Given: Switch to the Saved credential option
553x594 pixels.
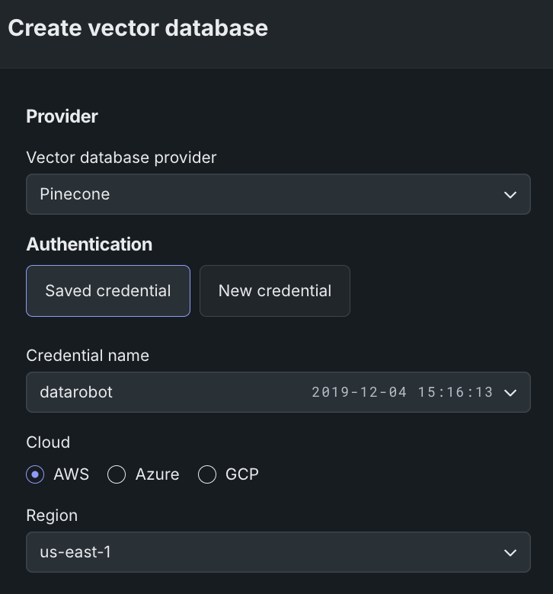Looking at the screenshot, I should tap(108, 291).
